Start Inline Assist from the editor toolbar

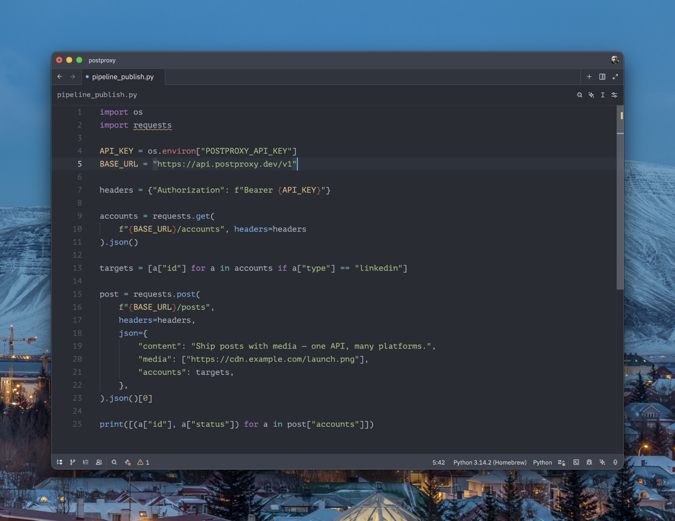click(591, 95)
